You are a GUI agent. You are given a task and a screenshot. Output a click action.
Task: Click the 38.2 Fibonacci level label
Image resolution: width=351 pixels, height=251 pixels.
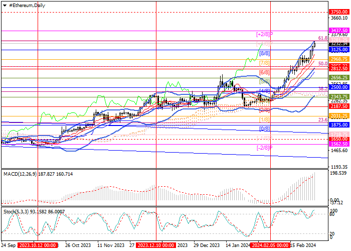point(323,89)
